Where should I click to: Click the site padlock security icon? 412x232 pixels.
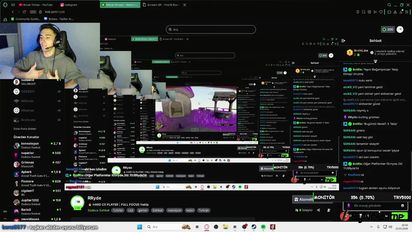point(40,12)
